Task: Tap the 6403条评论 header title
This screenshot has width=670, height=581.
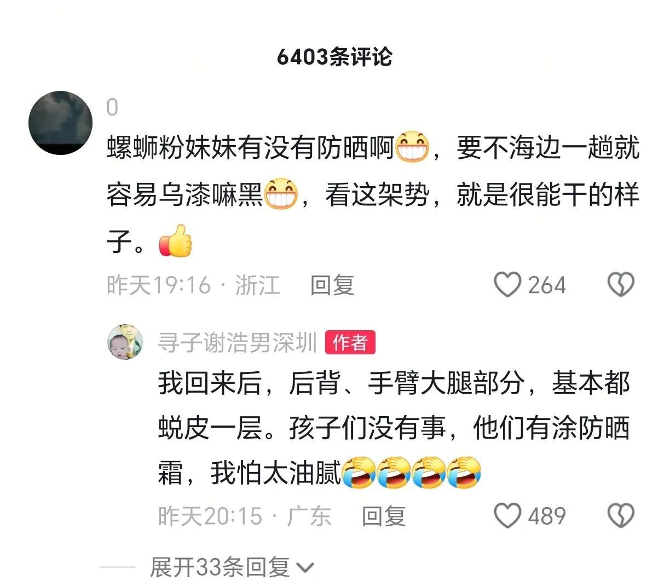Action: pos(334,57)
